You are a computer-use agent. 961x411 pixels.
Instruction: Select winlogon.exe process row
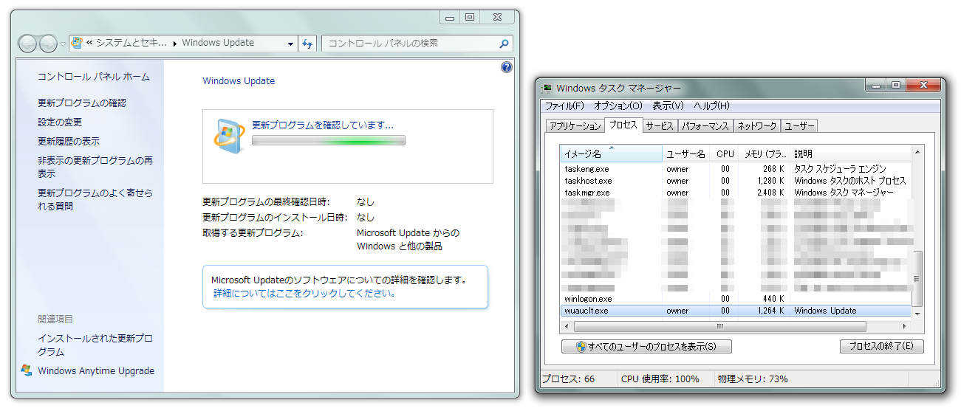(x=736, y=299)
